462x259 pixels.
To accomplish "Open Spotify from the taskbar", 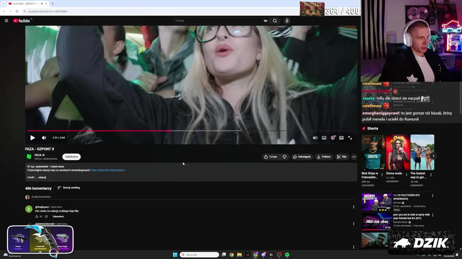I will point(287,255).
